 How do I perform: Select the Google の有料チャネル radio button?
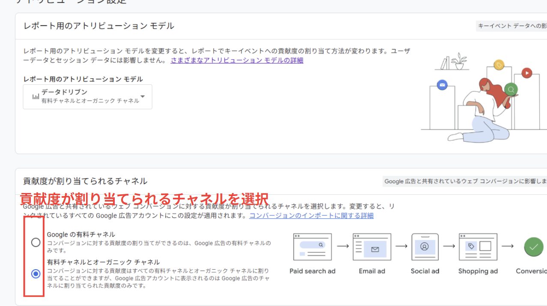[36, 243]
